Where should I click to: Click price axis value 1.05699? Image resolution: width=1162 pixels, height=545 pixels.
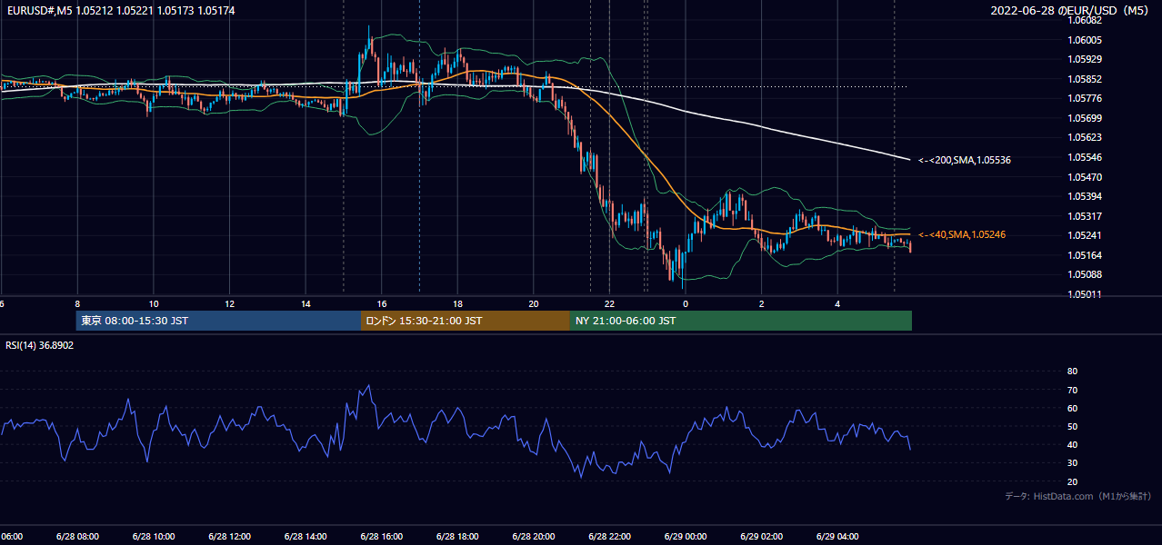(x=1087, y=118)
